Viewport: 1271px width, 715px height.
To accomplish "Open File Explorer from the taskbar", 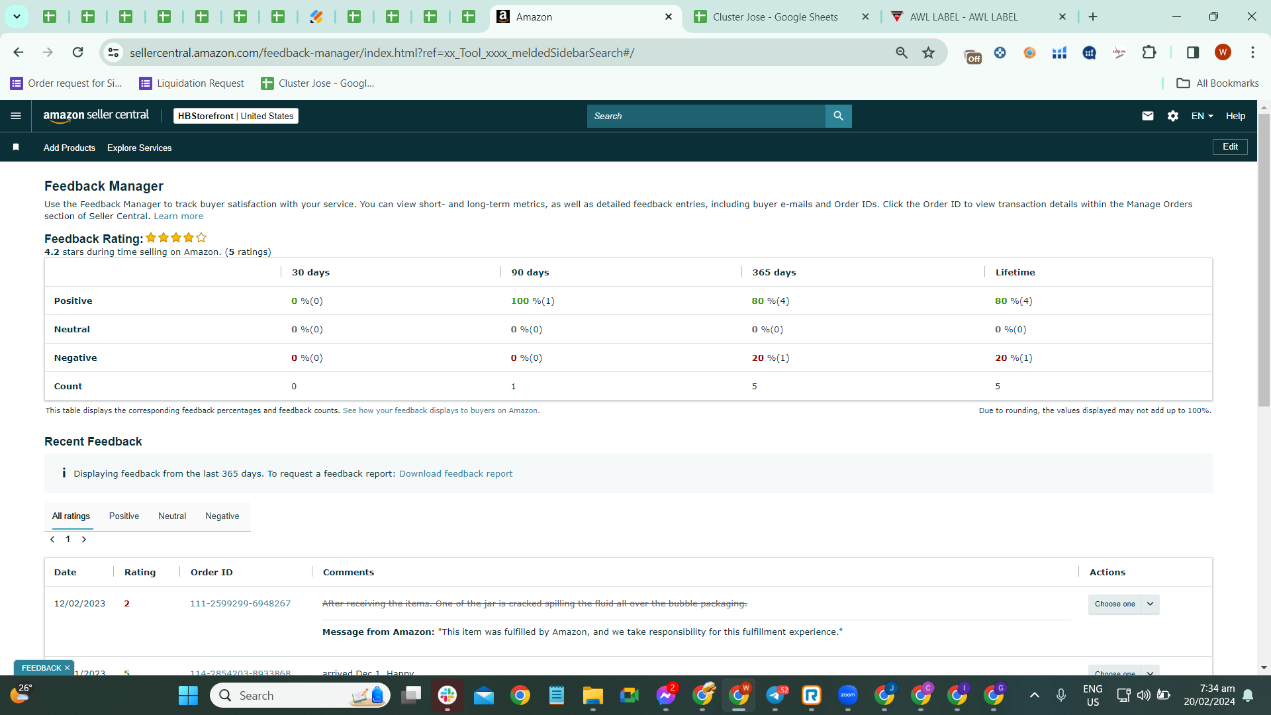I will coord(592,695).
